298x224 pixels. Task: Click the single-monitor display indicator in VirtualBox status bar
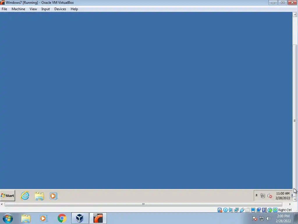[253, 210]
